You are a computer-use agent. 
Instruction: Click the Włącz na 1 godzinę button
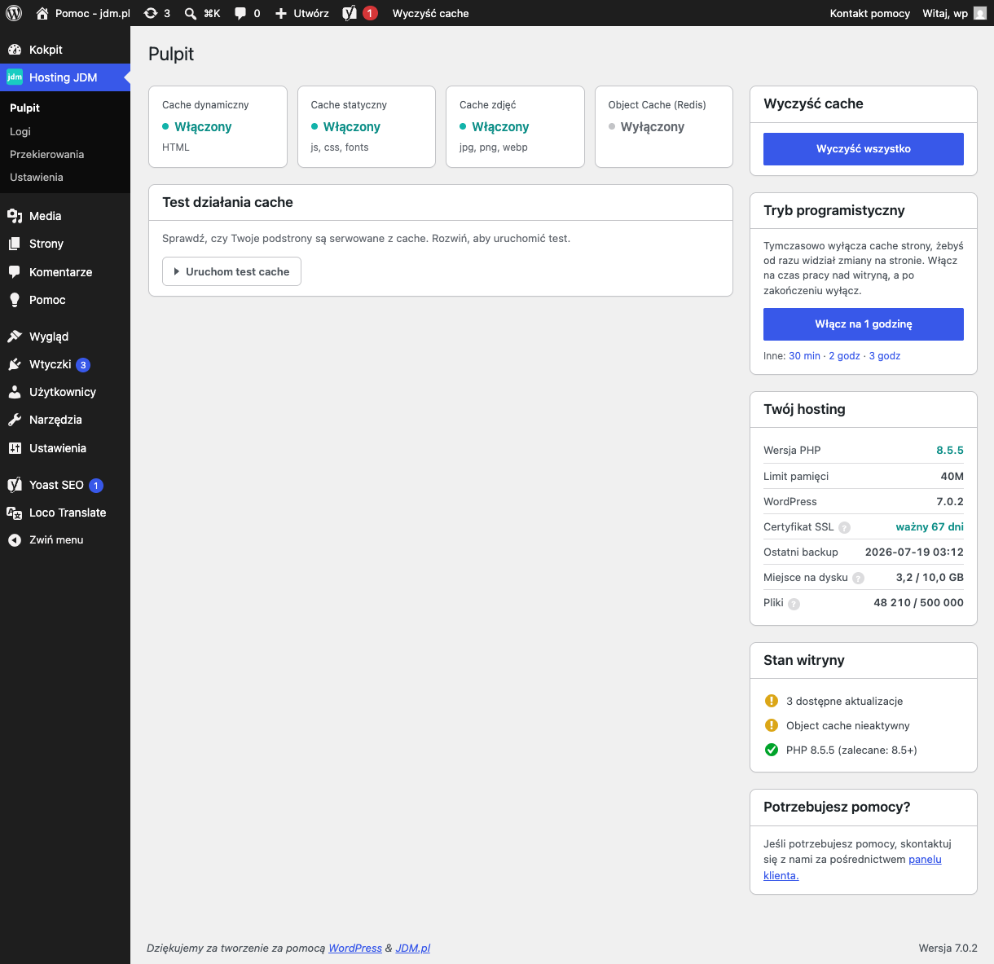coord(864,324)
